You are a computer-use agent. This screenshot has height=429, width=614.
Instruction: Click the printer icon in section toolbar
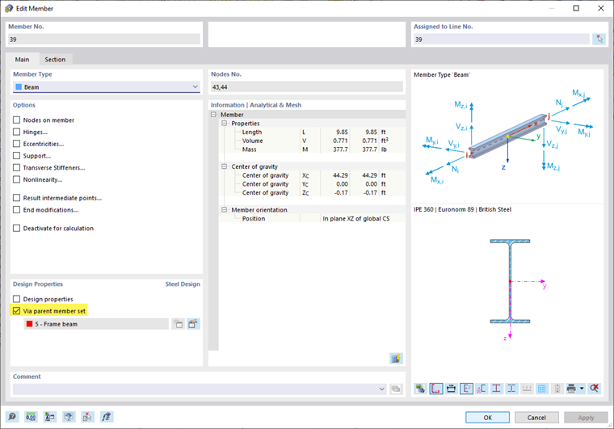click(x=571, y=389)
